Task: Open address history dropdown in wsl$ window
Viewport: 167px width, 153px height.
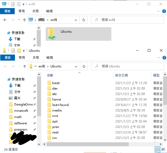Action: [x=76, y=20]
